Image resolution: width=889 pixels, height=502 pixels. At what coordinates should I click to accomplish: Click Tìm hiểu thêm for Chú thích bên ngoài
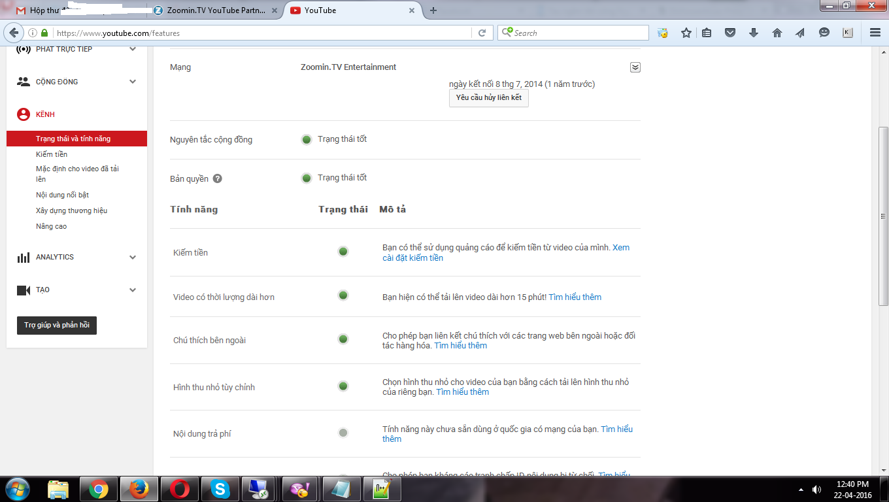461,346
